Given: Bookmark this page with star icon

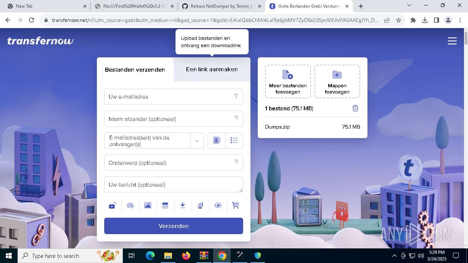Looking at the screenshot, I should (x=399, y=20).
